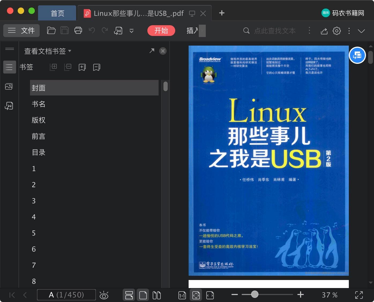The width and height of the screenshot is (374, 302).
Task: Open the 文件 menu
Action: [21, 31]
